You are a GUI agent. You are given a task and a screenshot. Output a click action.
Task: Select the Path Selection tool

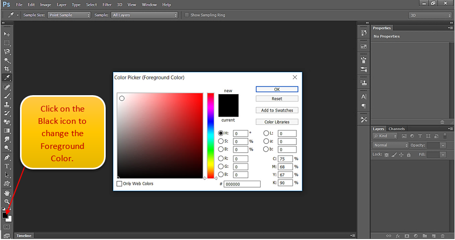pos(7,175)
